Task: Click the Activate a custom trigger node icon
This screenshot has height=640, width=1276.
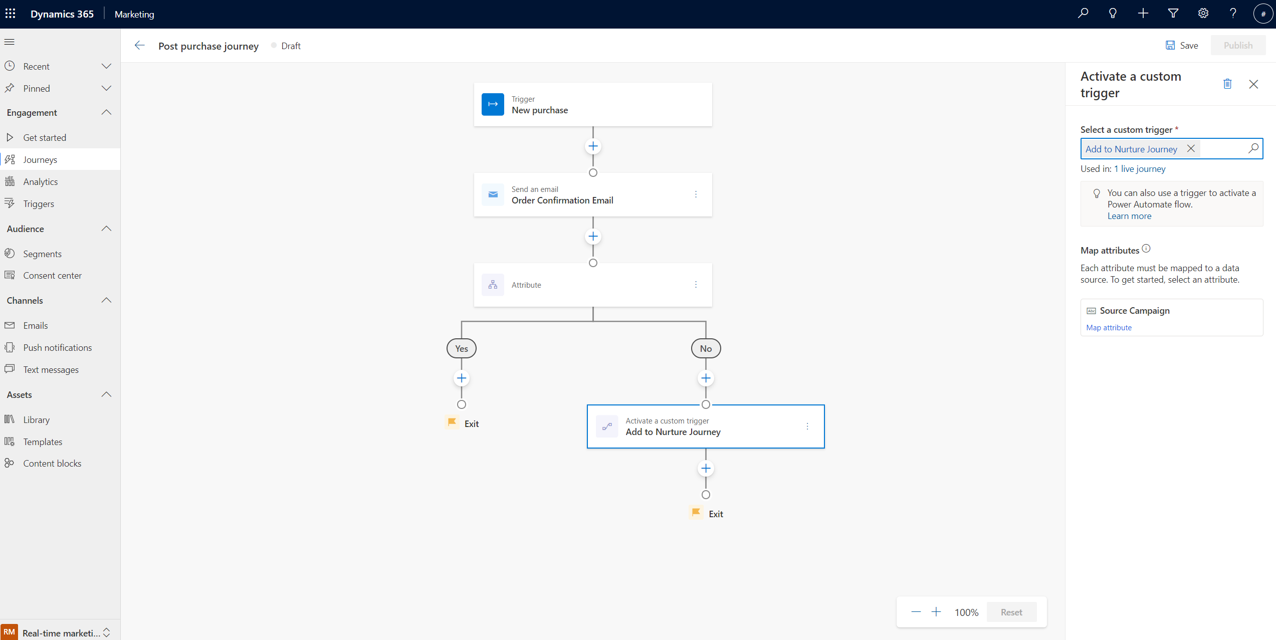Action: [x=607, y=425]
